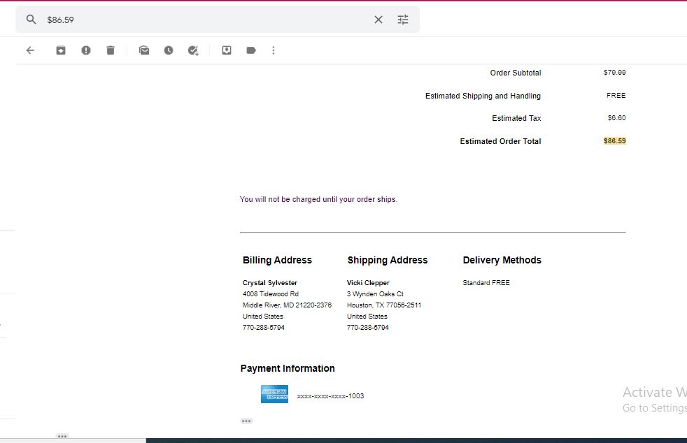The width and height of the screenshot is (687, 443).
Task: Go back to search results arrow
Action: [x=30, y=50]
